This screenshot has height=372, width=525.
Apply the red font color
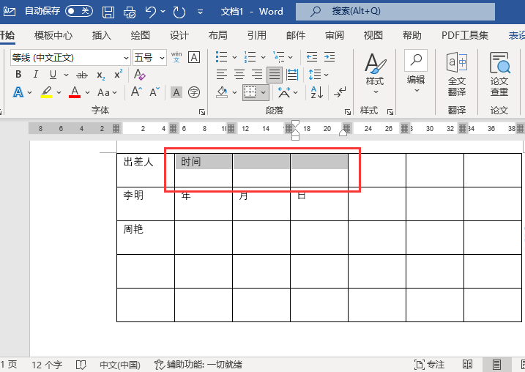(x=75, y=92)
